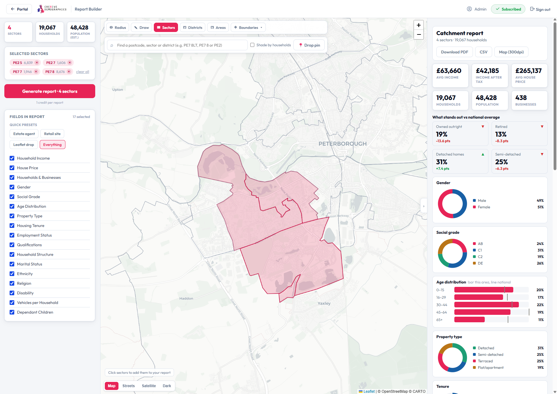Uncheck Social Grade field

tap(12, 197)
